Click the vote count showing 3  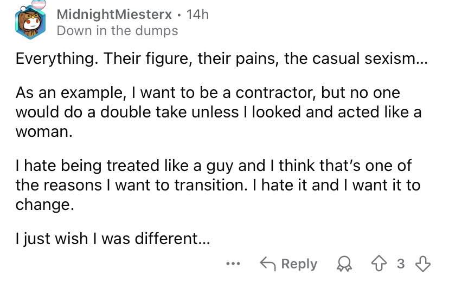pos(401,264)
